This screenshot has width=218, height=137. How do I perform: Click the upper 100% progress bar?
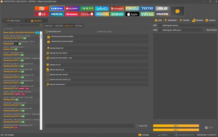176,126
